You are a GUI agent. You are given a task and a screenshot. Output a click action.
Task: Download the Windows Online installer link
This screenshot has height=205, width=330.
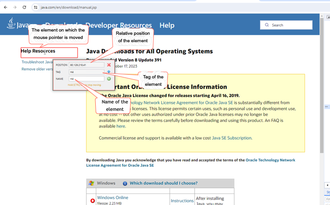pos(112,198)
